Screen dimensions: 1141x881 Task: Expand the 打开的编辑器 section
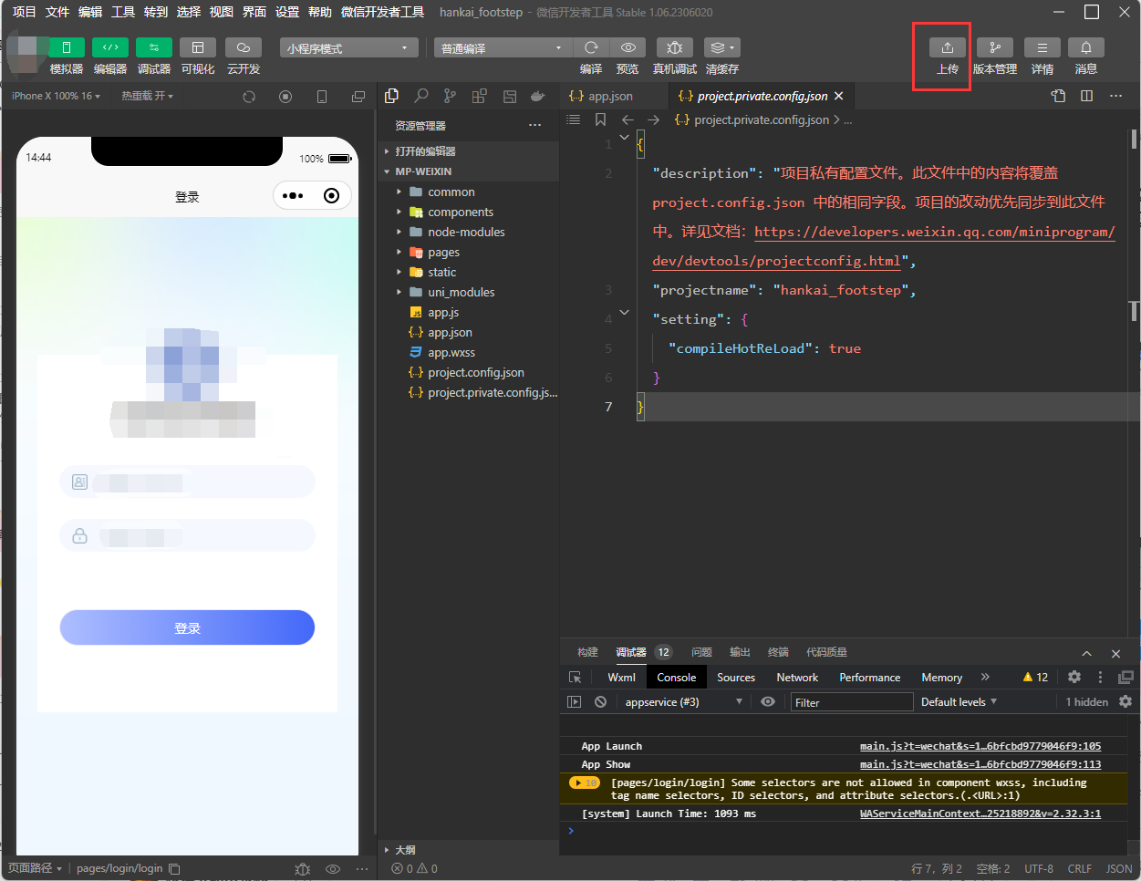[x=468, y=151]
